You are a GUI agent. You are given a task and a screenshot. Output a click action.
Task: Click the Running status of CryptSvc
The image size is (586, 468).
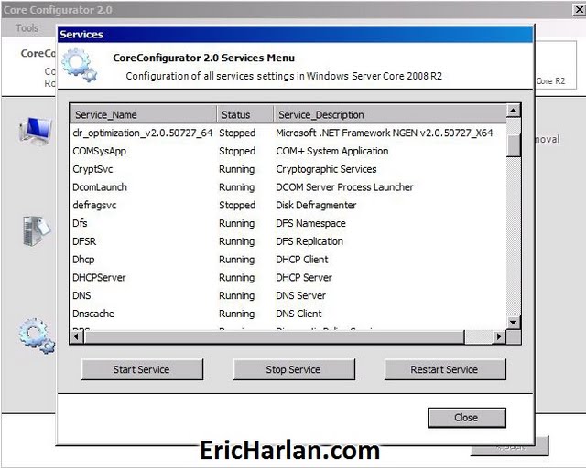tap(237, 170)
